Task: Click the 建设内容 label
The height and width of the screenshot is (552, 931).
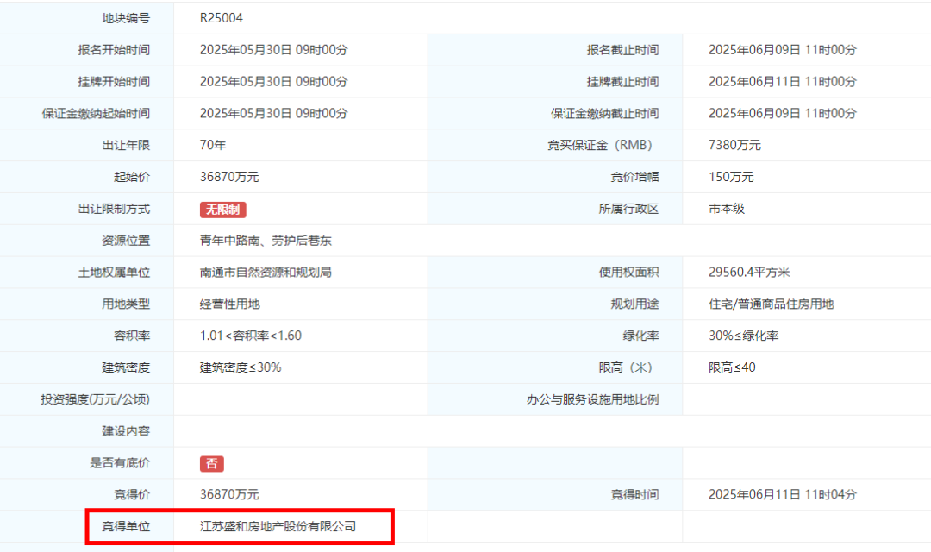Action: click(x=126, y=431)
